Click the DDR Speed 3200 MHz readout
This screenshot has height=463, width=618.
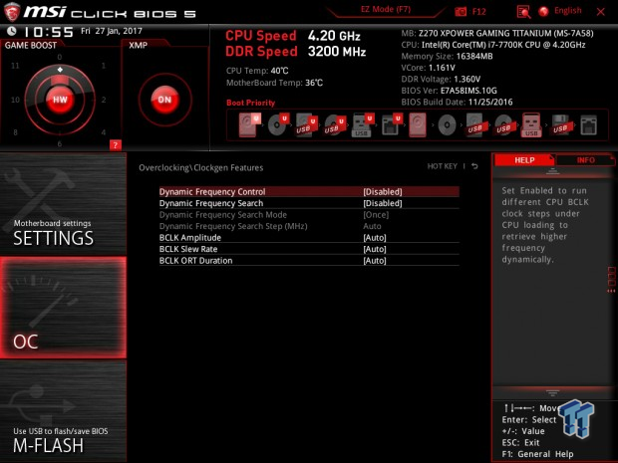[296, 52]
